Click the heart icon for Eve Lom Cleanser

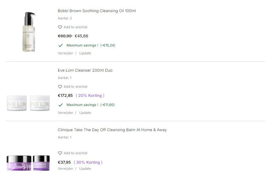[x=60, y=87]
